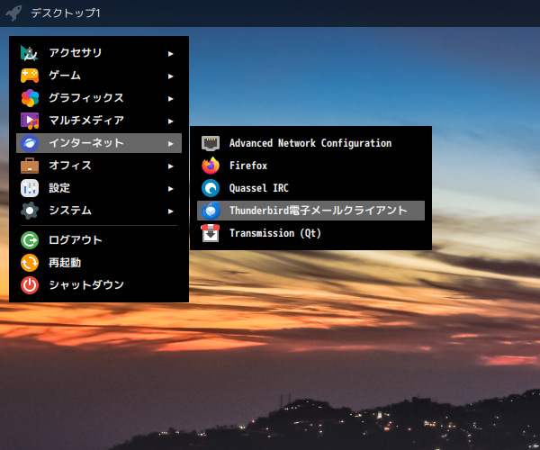Launch Firefox by its label
The width and height of the screenshot is (540, 450).
[248, 166]
